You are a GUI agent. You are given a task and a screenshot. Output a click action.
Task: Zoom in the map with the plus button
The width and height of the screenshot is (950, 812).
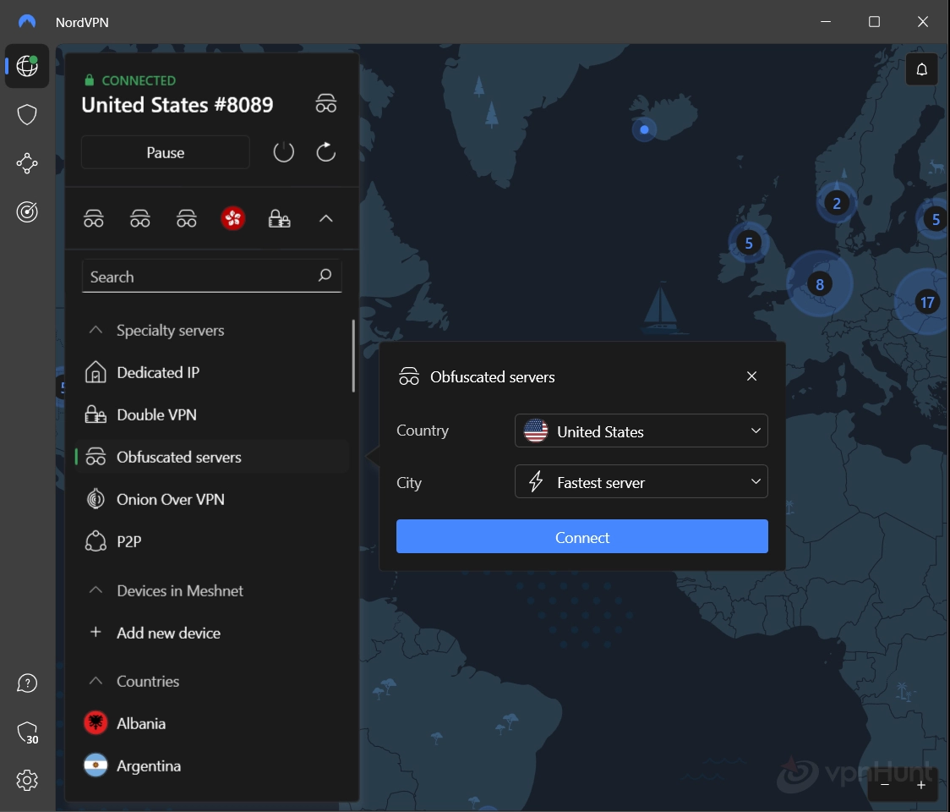921,785
